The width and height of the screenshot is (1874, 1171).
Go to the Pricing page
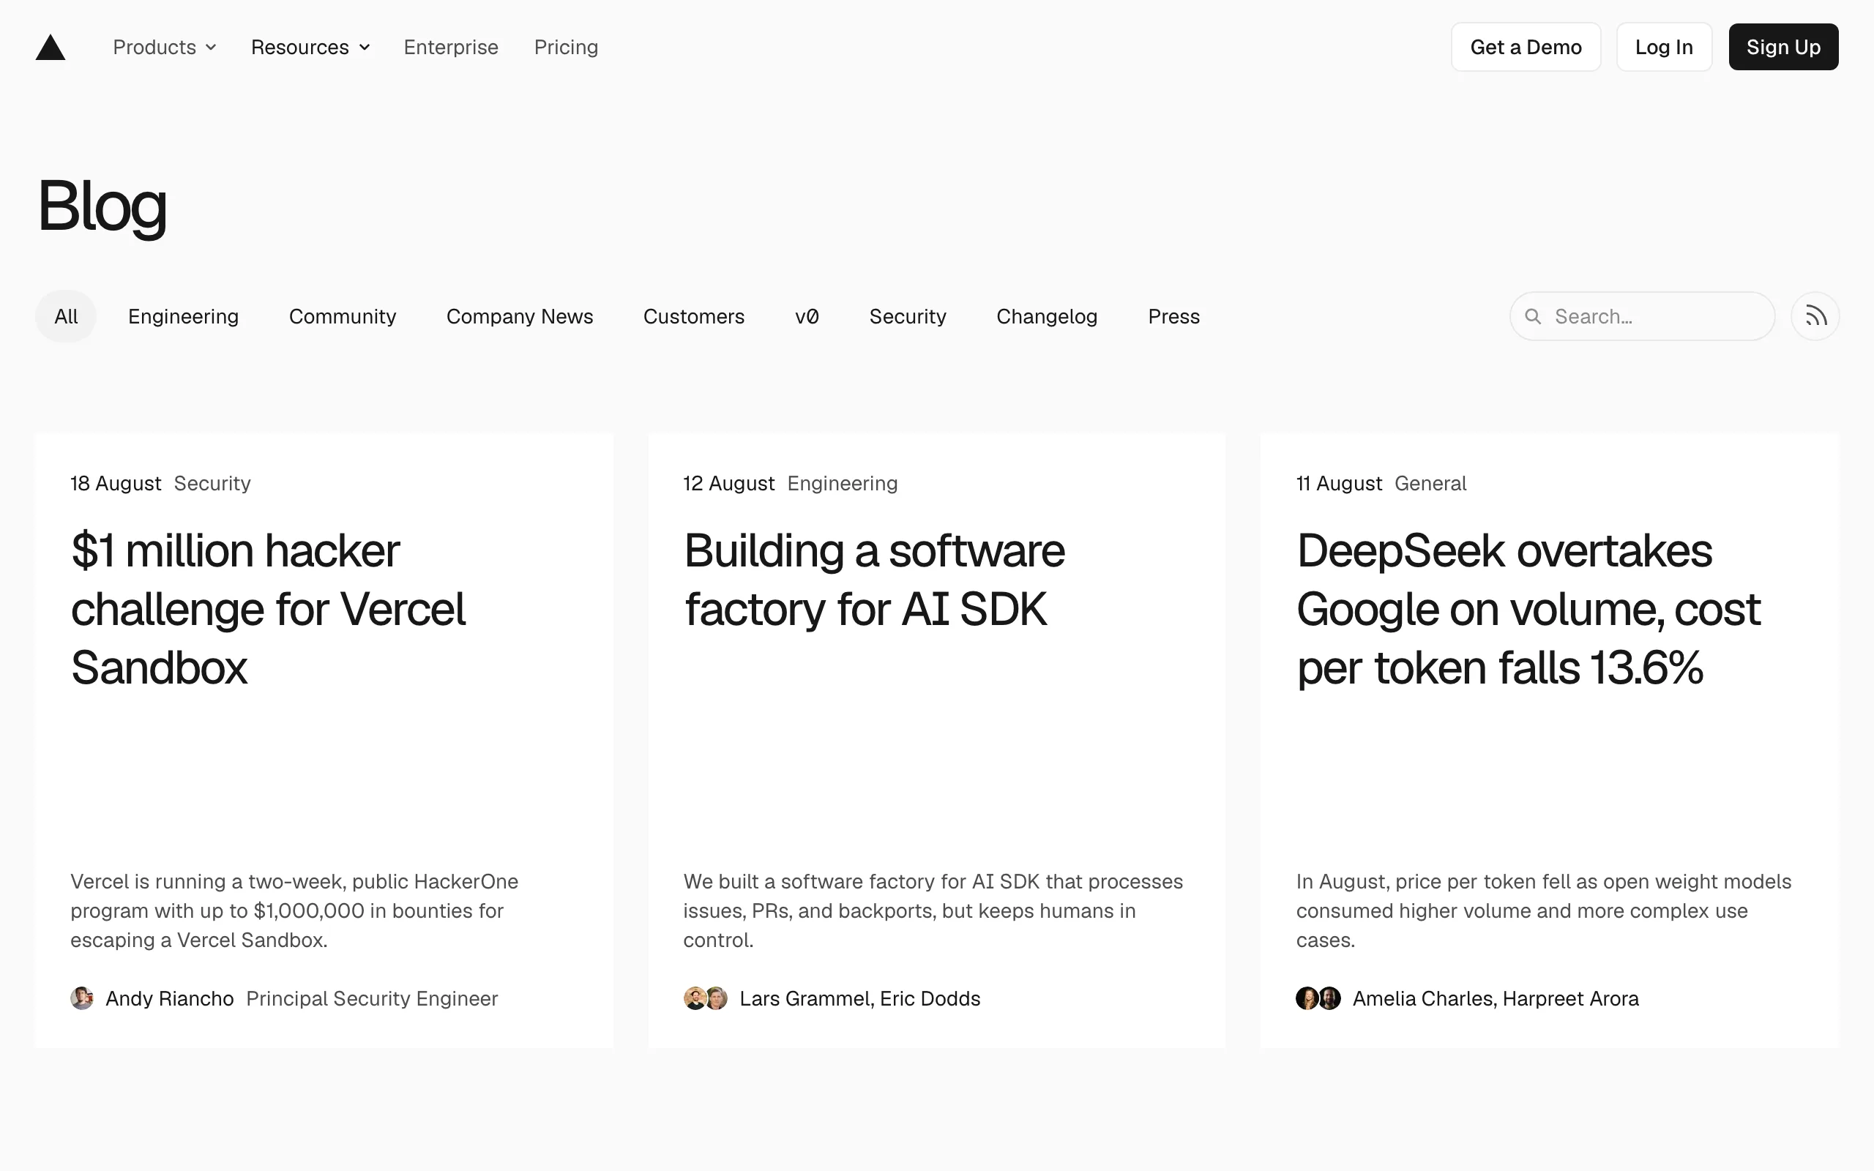pos(566,48)
